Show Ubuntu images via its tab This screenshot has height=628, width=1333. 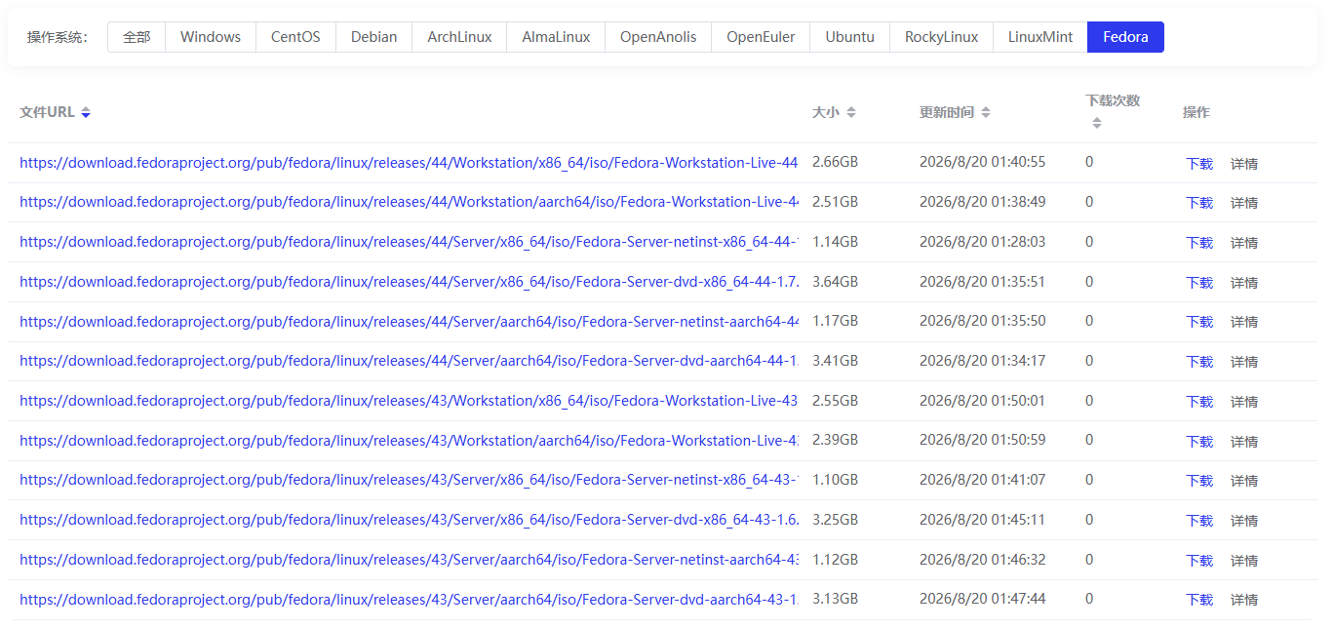pyautogui.click(x=850, y=37)
